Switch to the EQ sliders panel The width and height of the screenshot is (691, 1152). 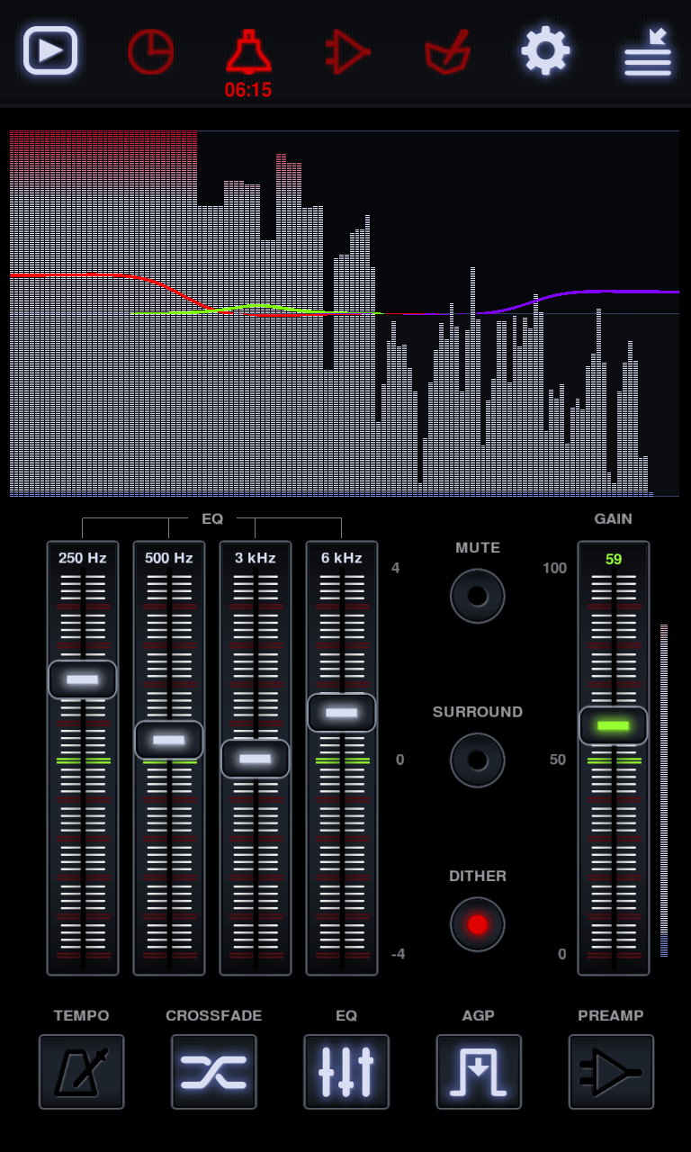[x=346, y=1071]
